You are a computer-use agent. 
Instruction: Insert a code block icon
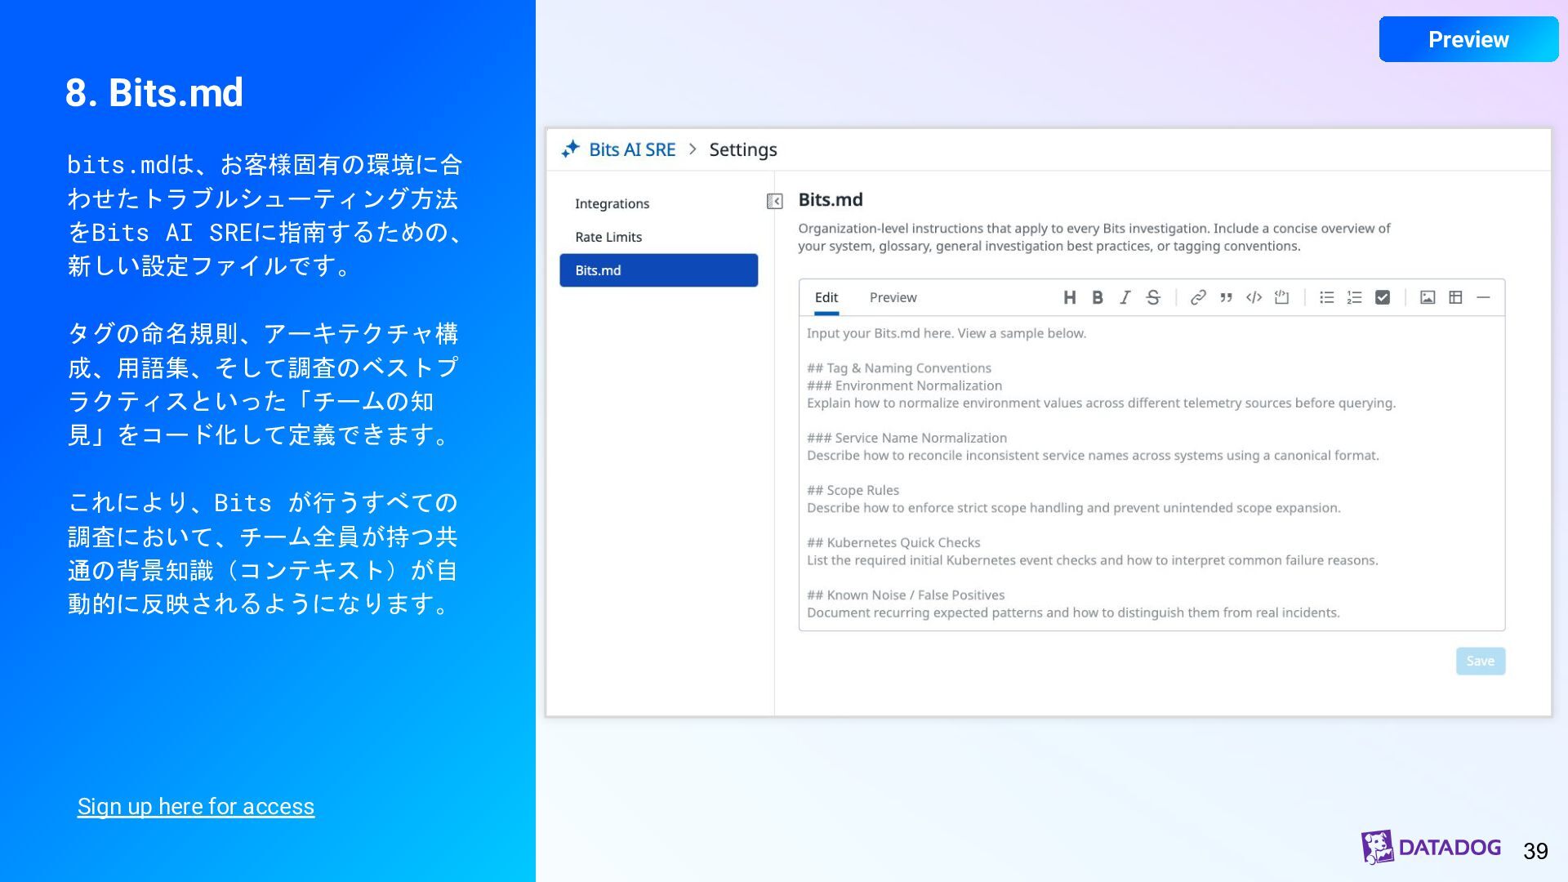click(1282, 297)
